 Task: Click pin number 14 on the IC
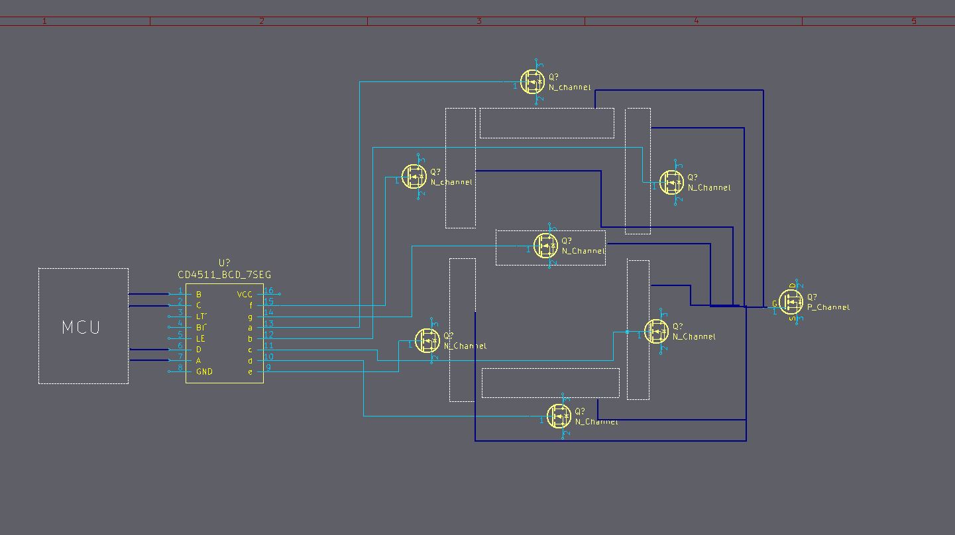pyautogui.click(x=268, y=313)
